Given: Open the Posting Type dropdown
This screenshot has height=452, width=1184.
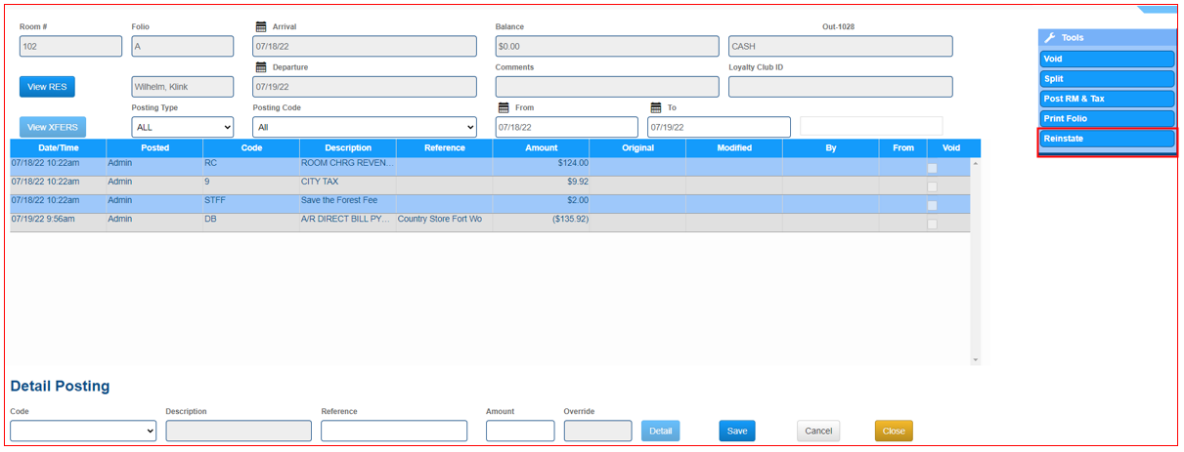Looking at the screenshot, I should [183, 127].
